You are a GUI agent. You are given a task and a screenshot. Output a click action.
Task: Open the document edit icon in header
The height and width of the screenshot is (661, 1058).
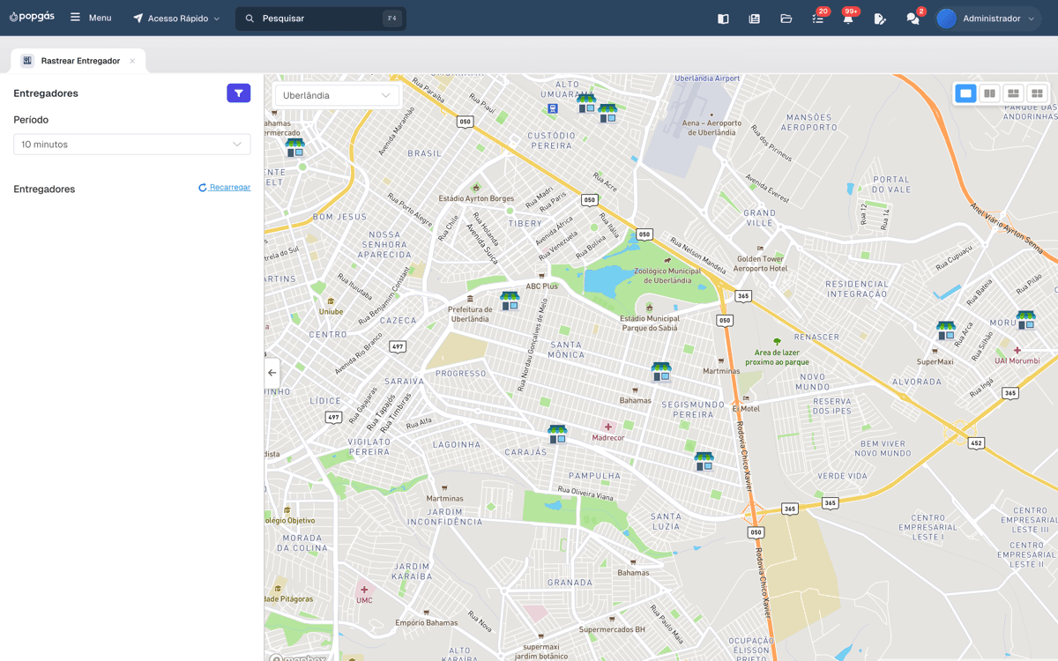click(880, 19)
